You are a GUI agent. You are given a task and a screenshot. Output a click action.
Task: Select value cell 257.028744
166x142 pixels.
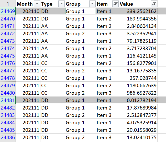[138, 78]
